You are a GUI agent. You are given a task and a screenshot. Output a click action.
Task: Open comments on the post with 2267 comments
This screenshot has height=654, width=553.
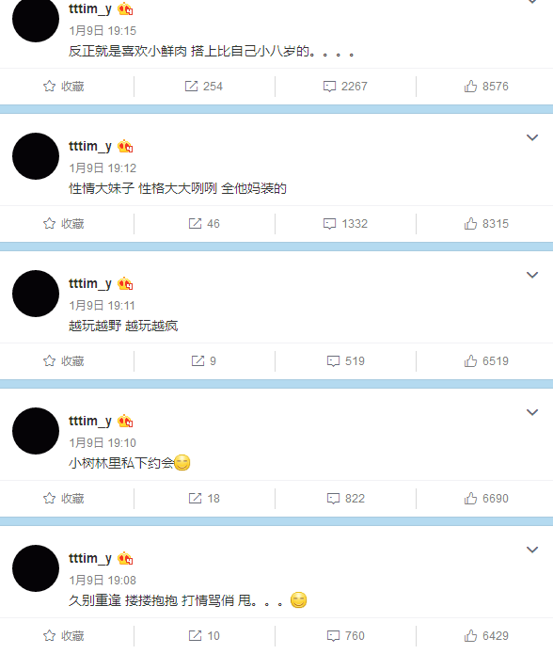pos(345,87)
